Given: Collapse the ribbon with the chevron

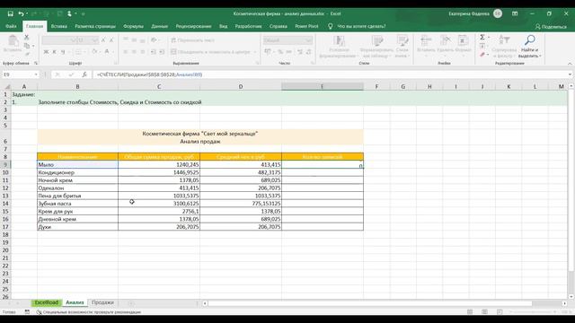Looking at the screenshot, I should point(570,64).
